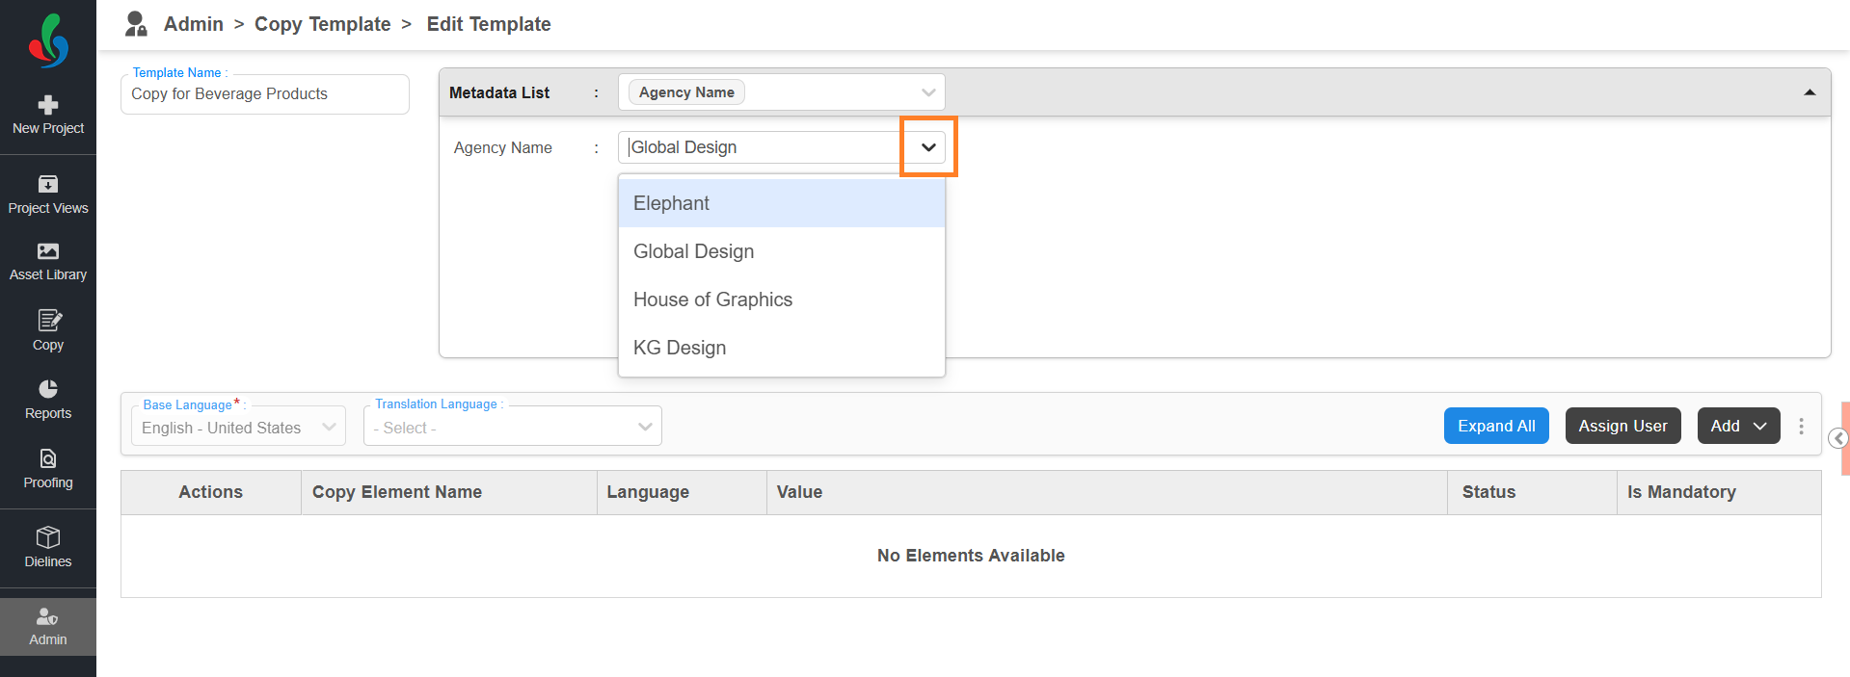This screenshot has height=677, width=1850.
Task: Select House of Graphics option
Action: point(712,299)
